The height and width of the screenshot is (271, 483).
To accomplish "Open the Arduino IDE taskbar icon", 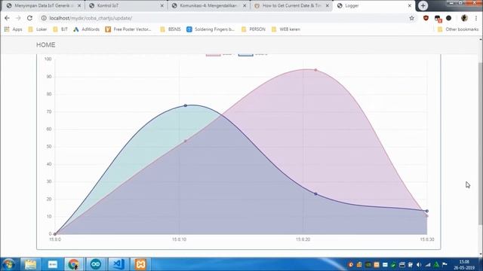I will [96, 264].
